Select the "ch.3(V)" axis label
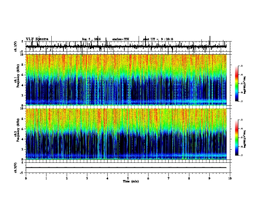This screenshot has width=259, height=200. (x=16, y=168)
